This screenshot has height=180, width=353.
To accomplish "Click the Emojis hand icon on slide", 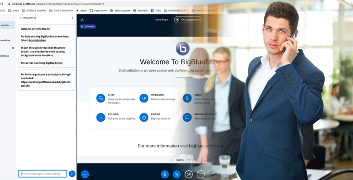I will coord(144,118).
